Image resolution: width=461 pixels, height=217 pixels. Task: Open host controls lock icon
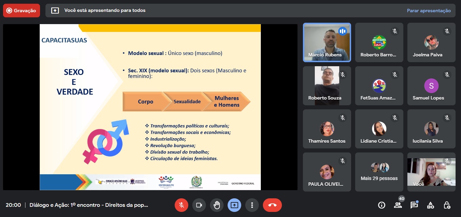(x=447, y=205)
